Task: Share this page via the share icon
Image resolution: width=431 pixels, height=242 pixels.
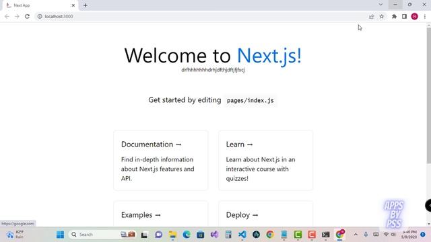Action: point(371,16)
